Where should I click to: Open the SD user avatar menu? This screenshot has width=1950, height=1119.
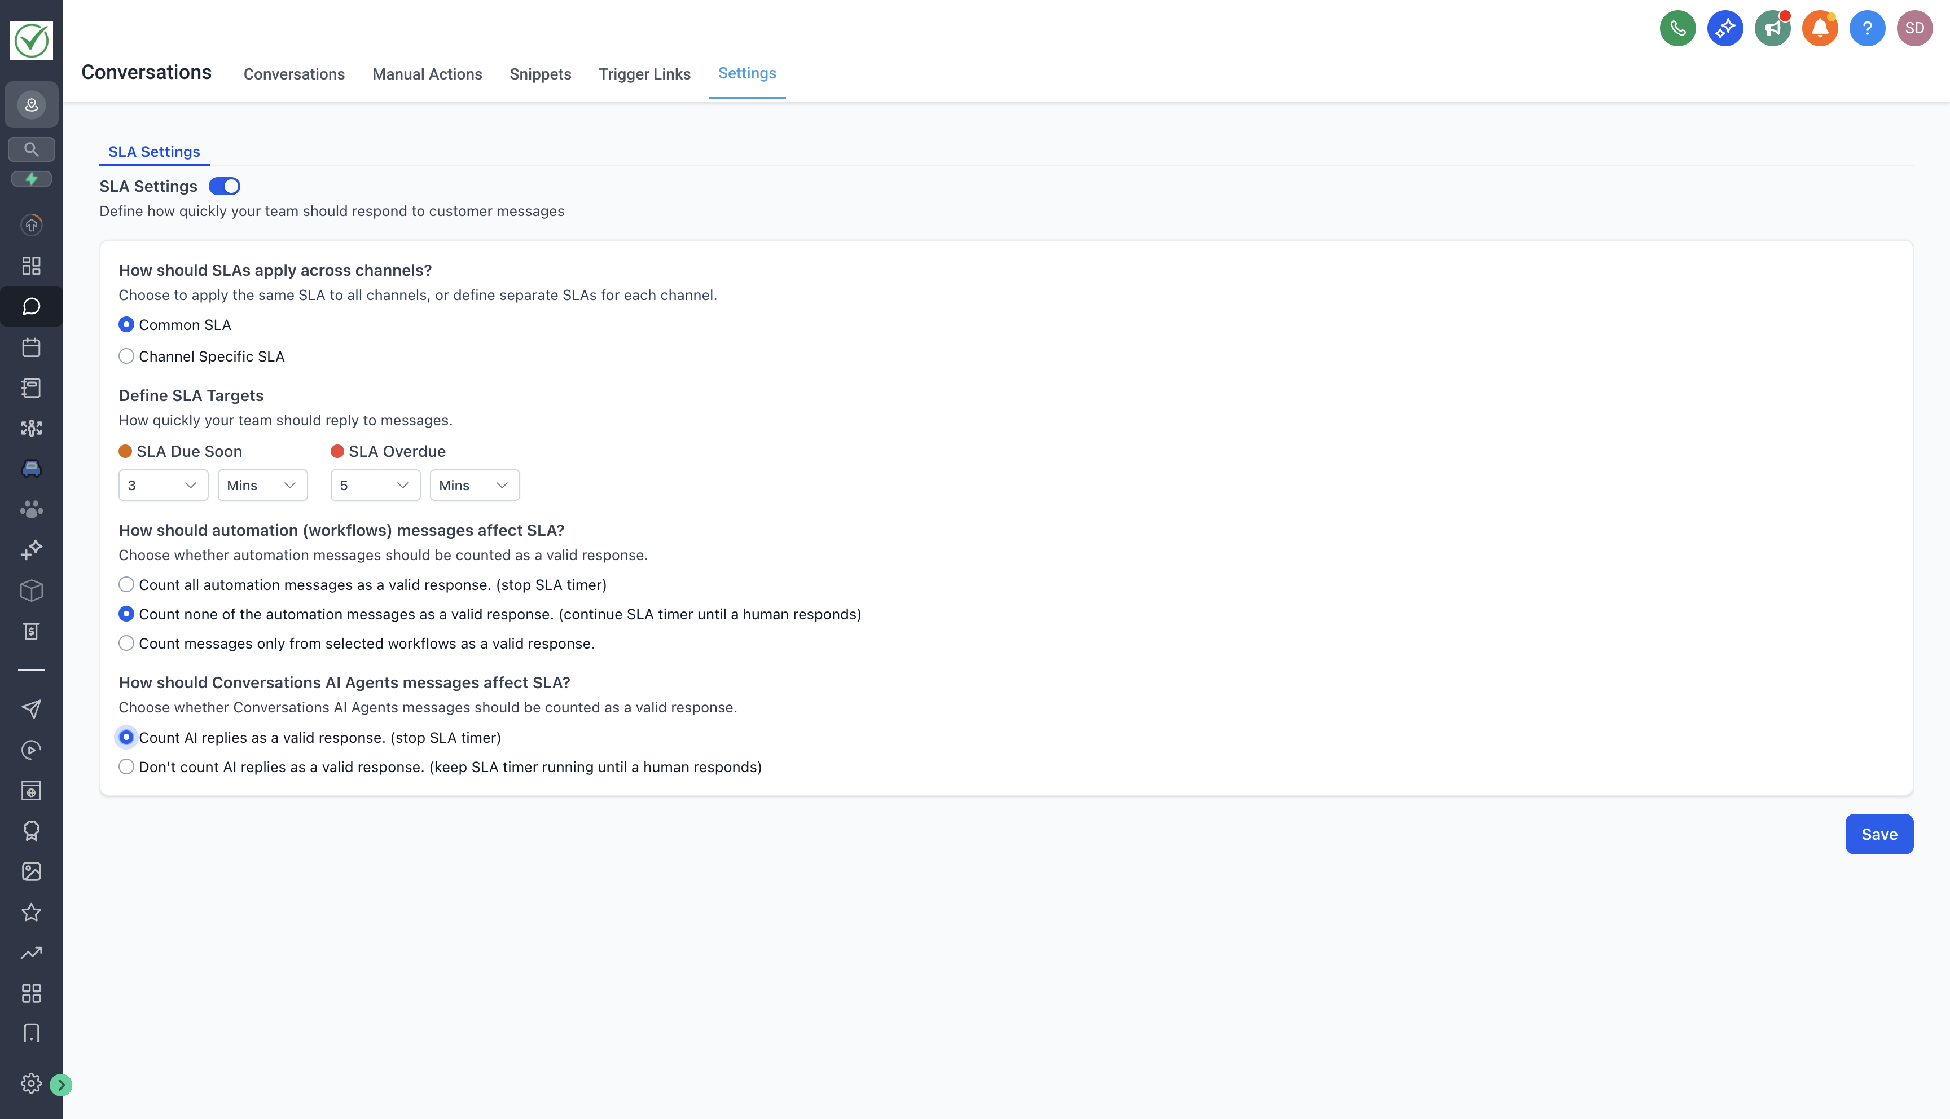coord(1914,28)
